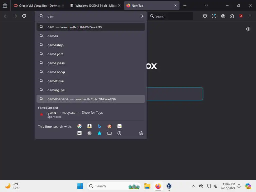Close the Oracle VM VirtualBox tab
Screen dimensions: 256x192
[63, 5]
